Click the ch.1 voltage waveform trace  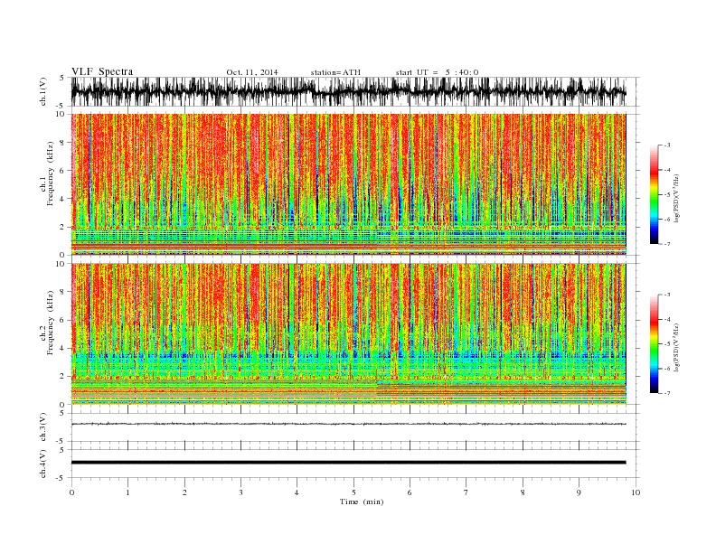348,91
